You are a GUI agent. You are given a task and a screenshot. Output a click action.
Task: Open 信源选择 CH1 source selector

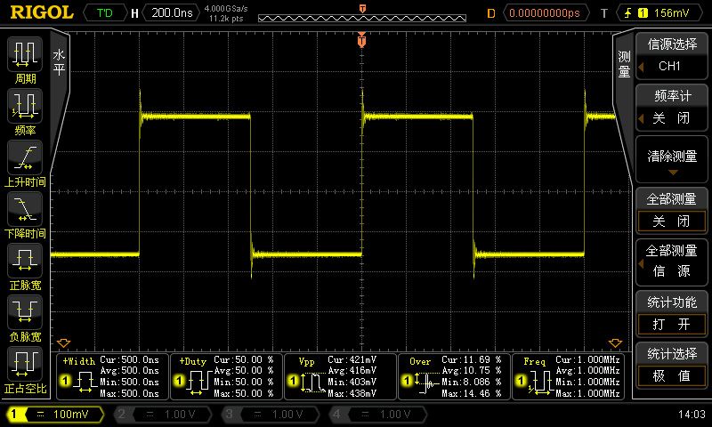point(671,56)
